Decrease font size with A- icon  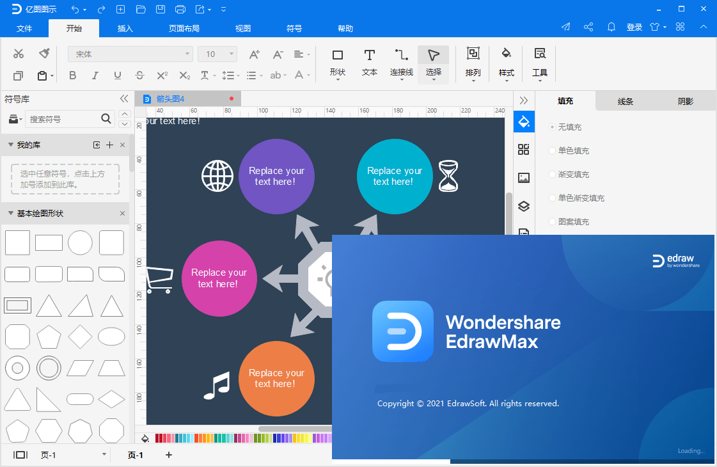(x=278, y=54)
